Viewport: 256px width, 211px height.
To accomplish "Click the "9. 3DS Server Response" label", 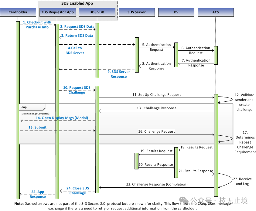I will point(119,74).
